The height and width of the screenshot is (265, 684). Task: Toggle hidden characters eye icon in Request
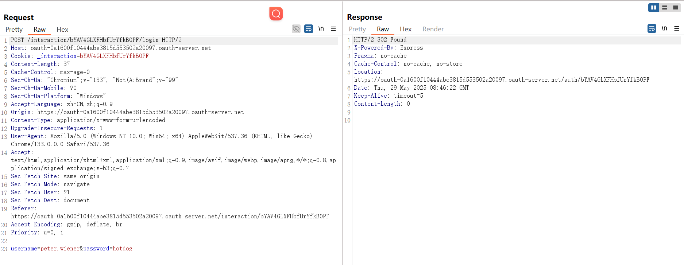pyautogui.click(x=296, y=29)
